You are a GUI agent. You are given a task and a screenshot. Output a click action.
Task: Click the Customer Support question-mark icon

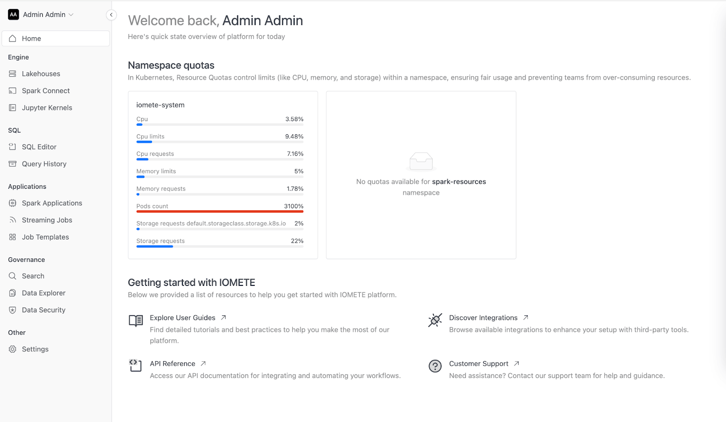(x=435, y=366)
